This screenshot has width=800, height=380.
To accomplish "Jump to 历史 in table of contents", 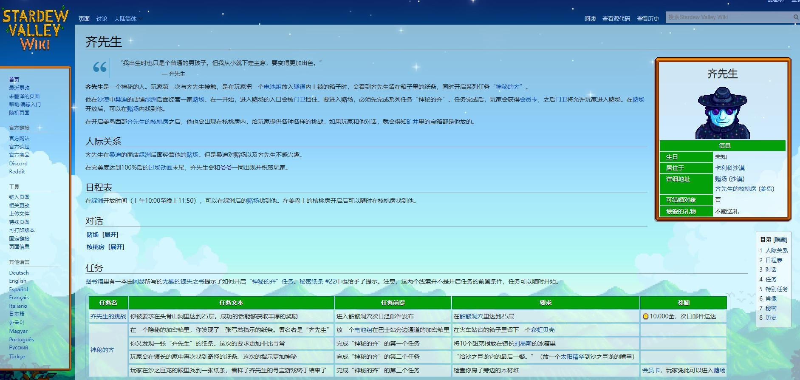I will coord(771,318).
